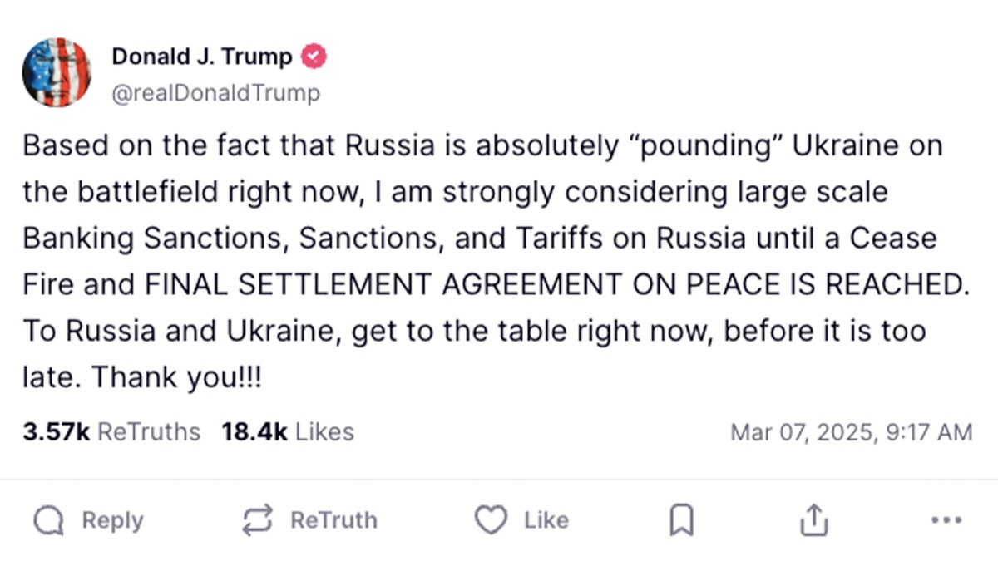Click the reply speech bubble icon
Image resolution: width=998 pixels, height=561 pixels.
[x=49, y=521]
